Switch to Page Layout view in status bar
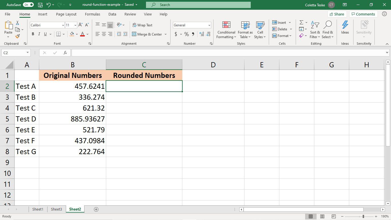Viewport: 391px width, 220px height. tap(322, 216)
